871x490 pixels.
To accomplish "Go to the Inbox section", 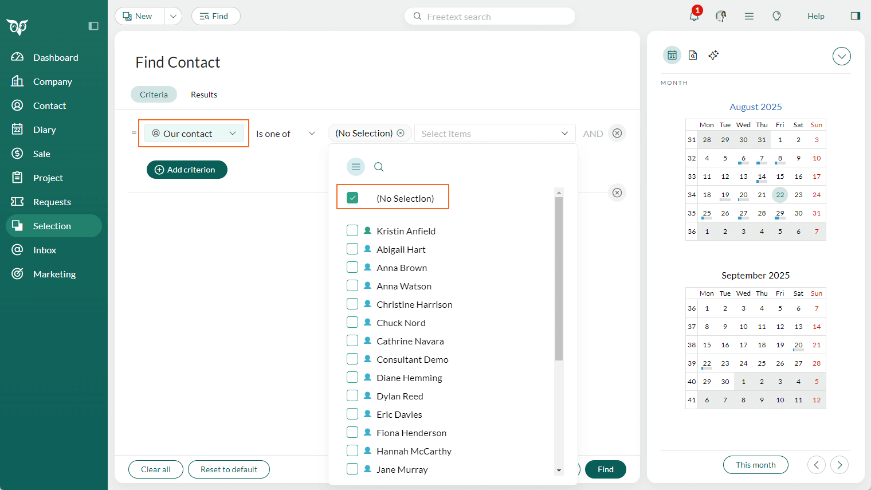I will (x=43, y=250).
